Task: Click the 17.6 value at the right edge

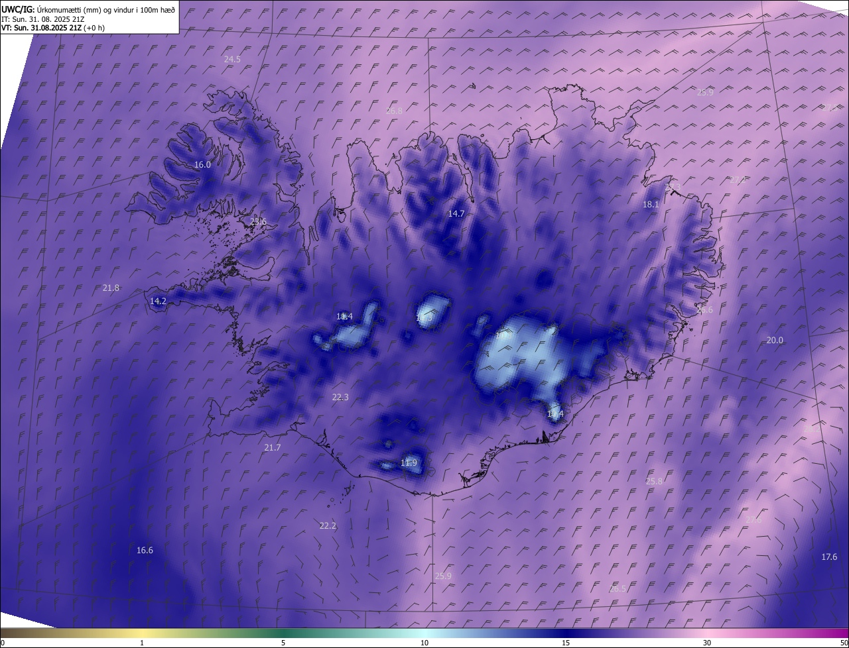Action: (829, 557)
